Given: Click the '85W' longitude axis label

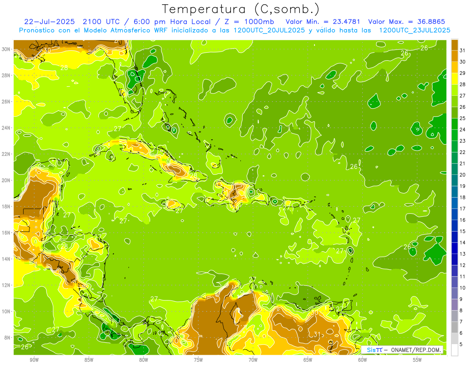Looking at the screenshot, I should tap(89, 360).
